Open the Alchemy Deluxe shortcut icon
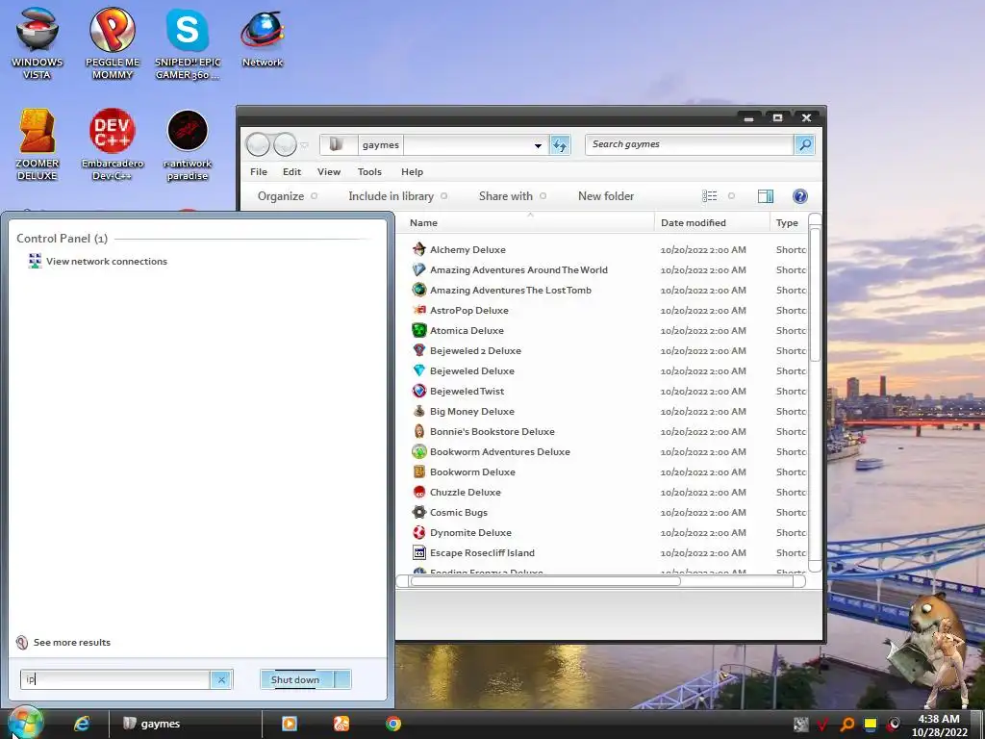985x739 pixels. tap(419, 249)
